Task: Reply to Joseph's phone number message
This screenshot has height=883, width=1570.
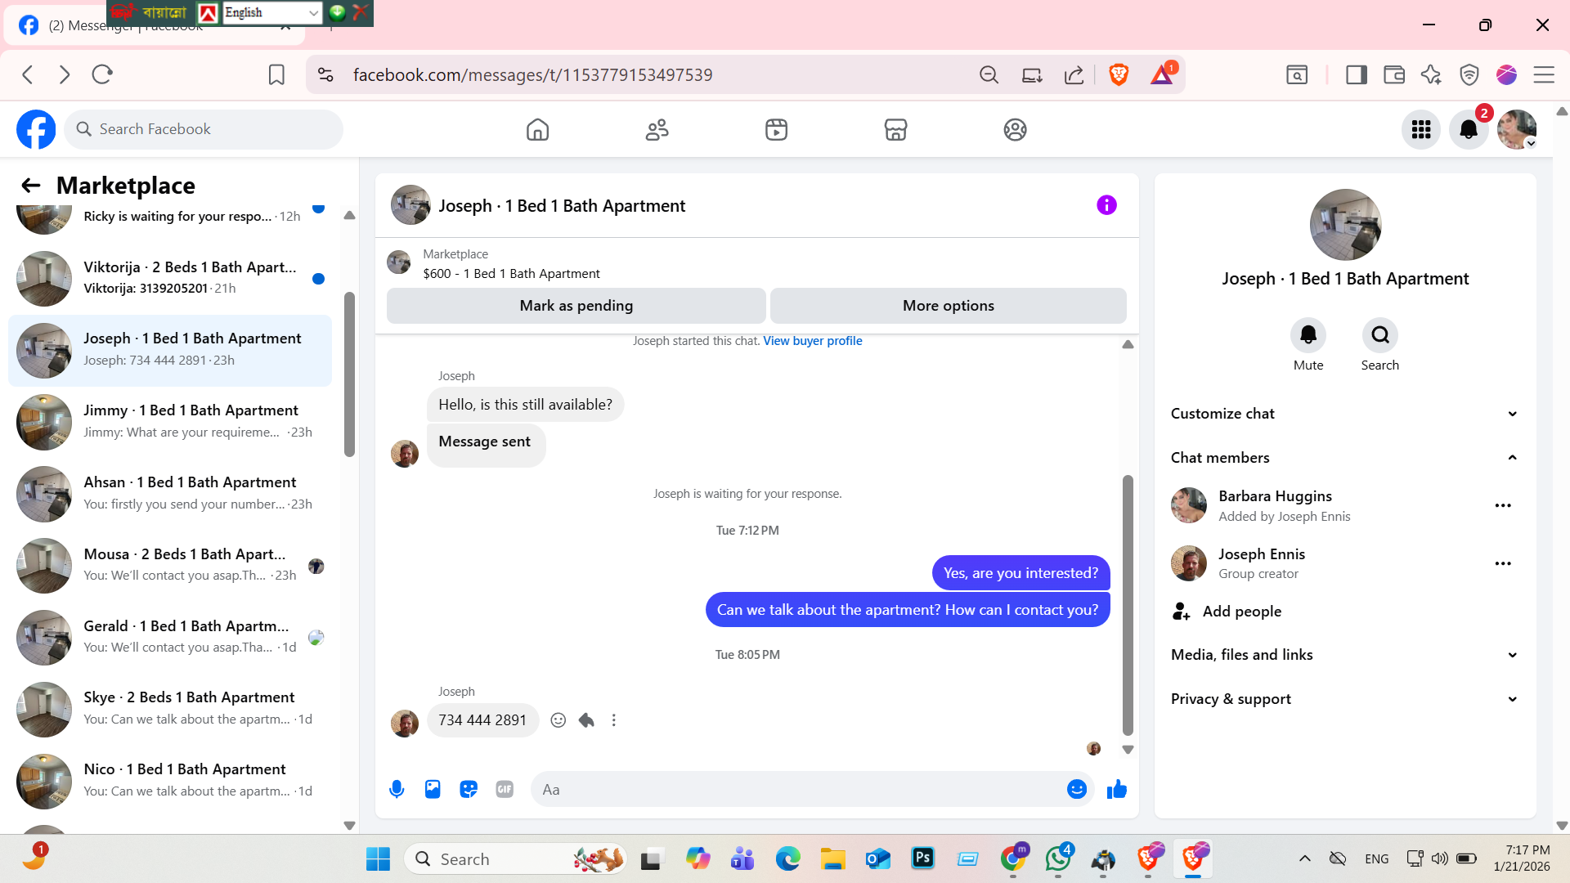Action: [x=586, y=720]
